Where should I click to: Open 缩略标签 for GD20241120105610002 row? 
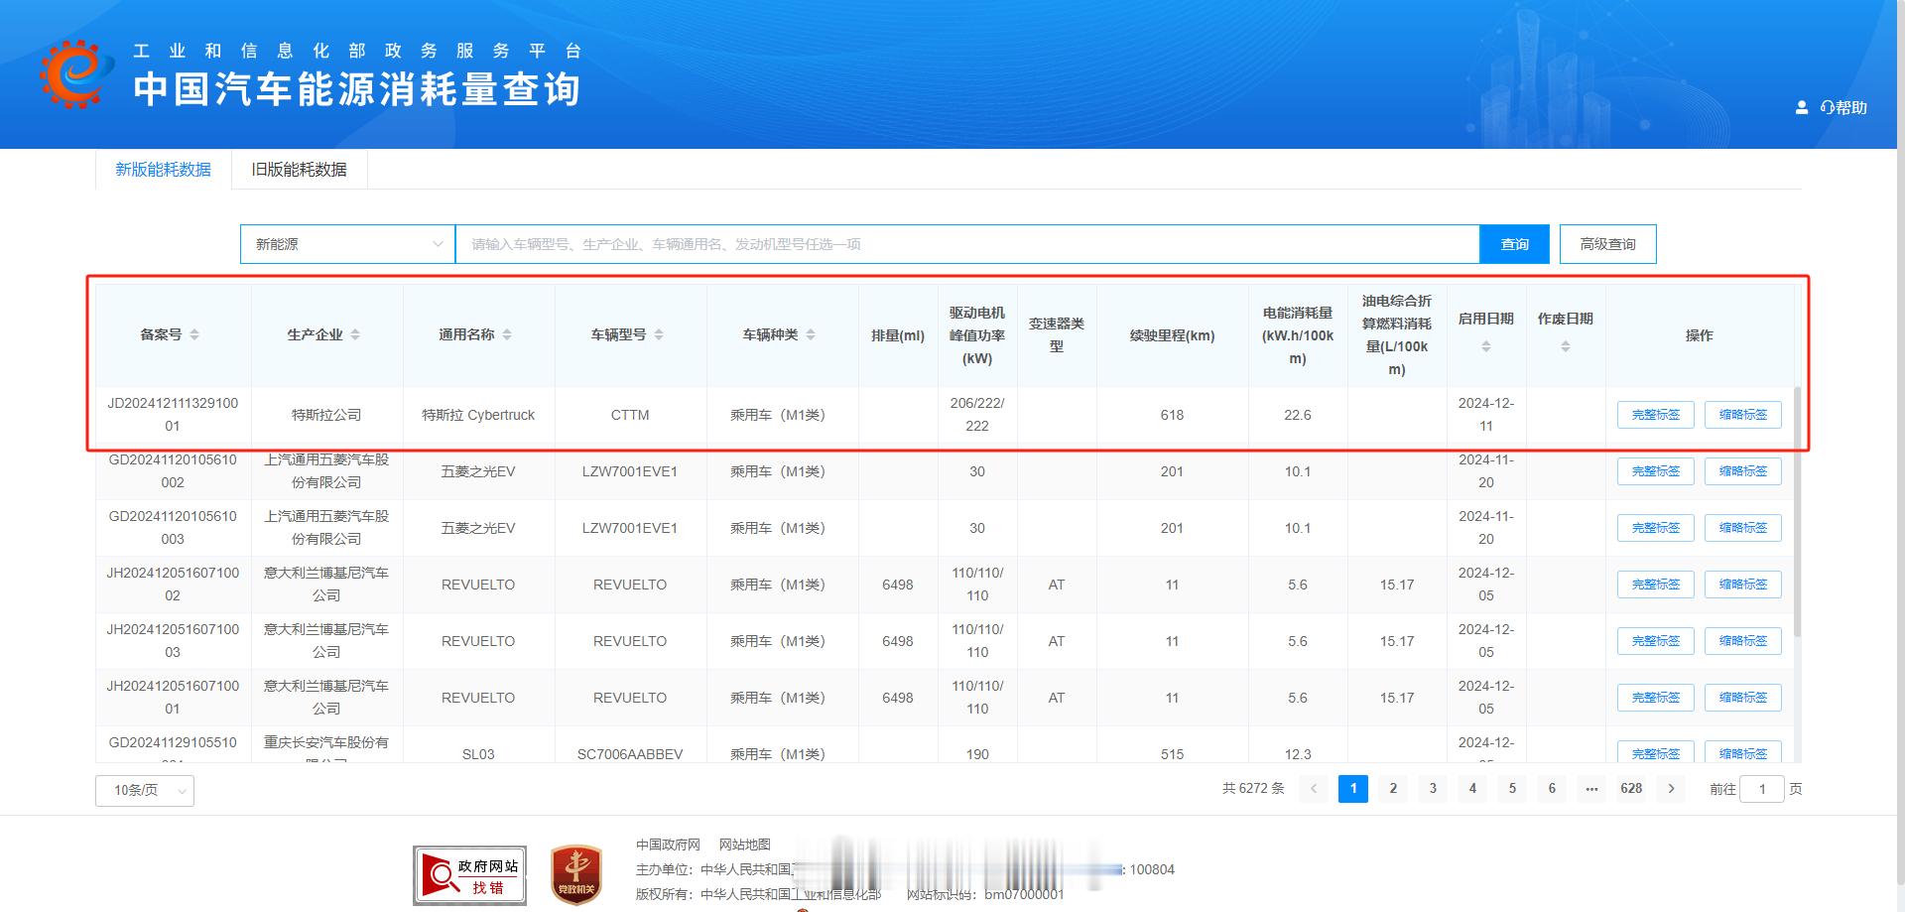1742,471
